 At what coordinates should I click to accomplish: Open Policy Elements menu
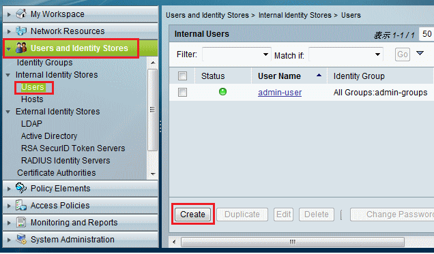81,189
